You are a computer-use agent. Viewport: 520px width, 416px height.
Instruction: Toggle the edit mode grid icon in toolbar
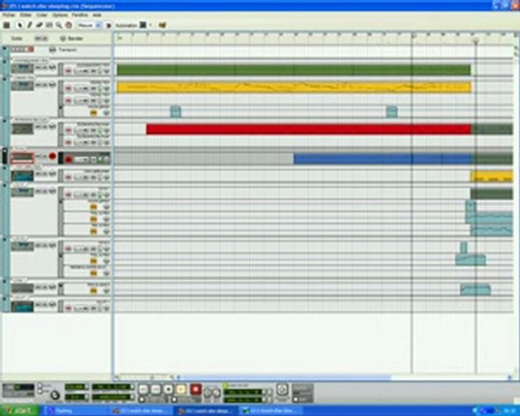click(6, 25)
